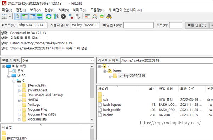This screenshot has height=140, width=213.
Task: Expand NVIDIA folder node
Action: pos(19,101)
